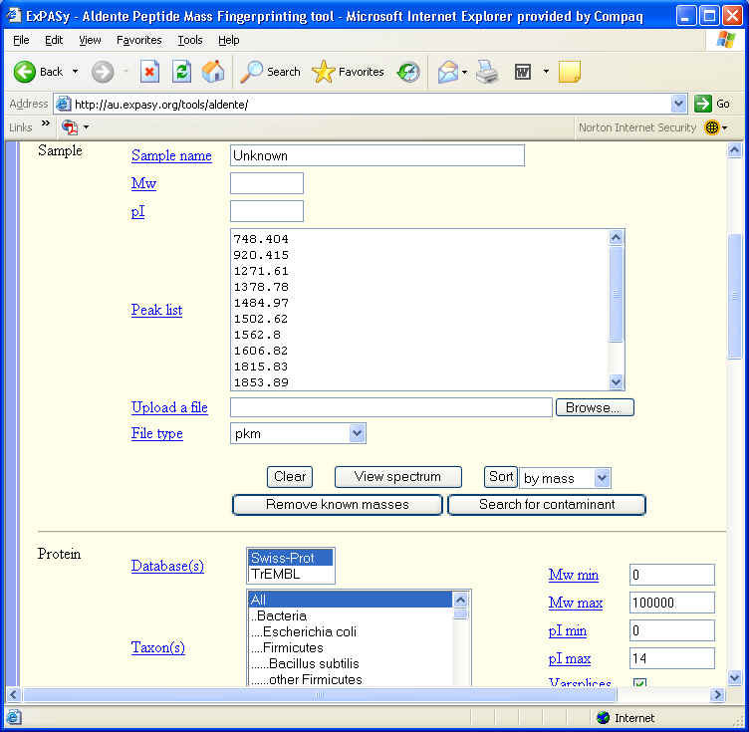This screenshot has height=732, width=749.
Task: Expand the Links bar chevron
Action: [46, 123]
